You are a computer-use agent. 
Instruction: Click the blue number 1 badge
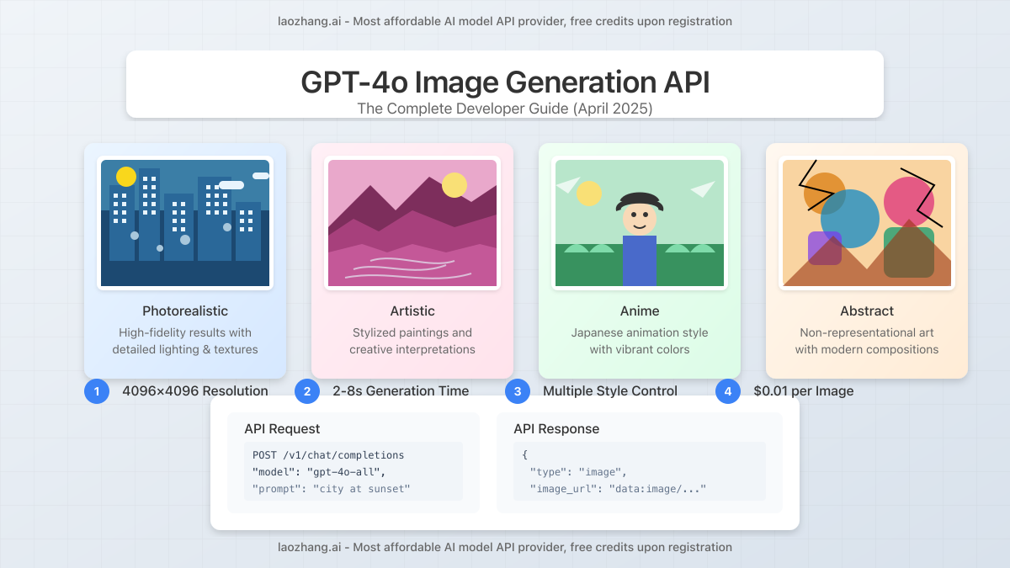[97, 391]
